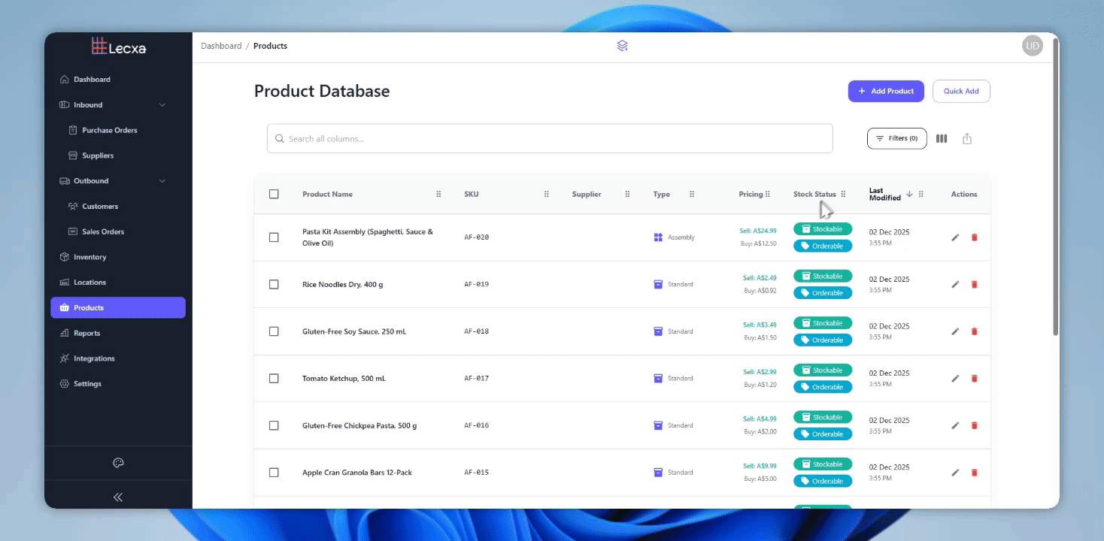
Task: Click the search all columns field
Action: (x=550, y=138)
